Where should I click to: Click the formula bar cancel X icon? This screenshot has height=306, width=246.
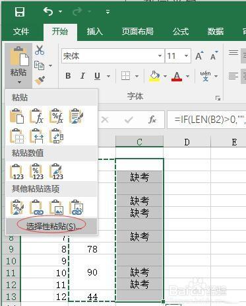105,120
